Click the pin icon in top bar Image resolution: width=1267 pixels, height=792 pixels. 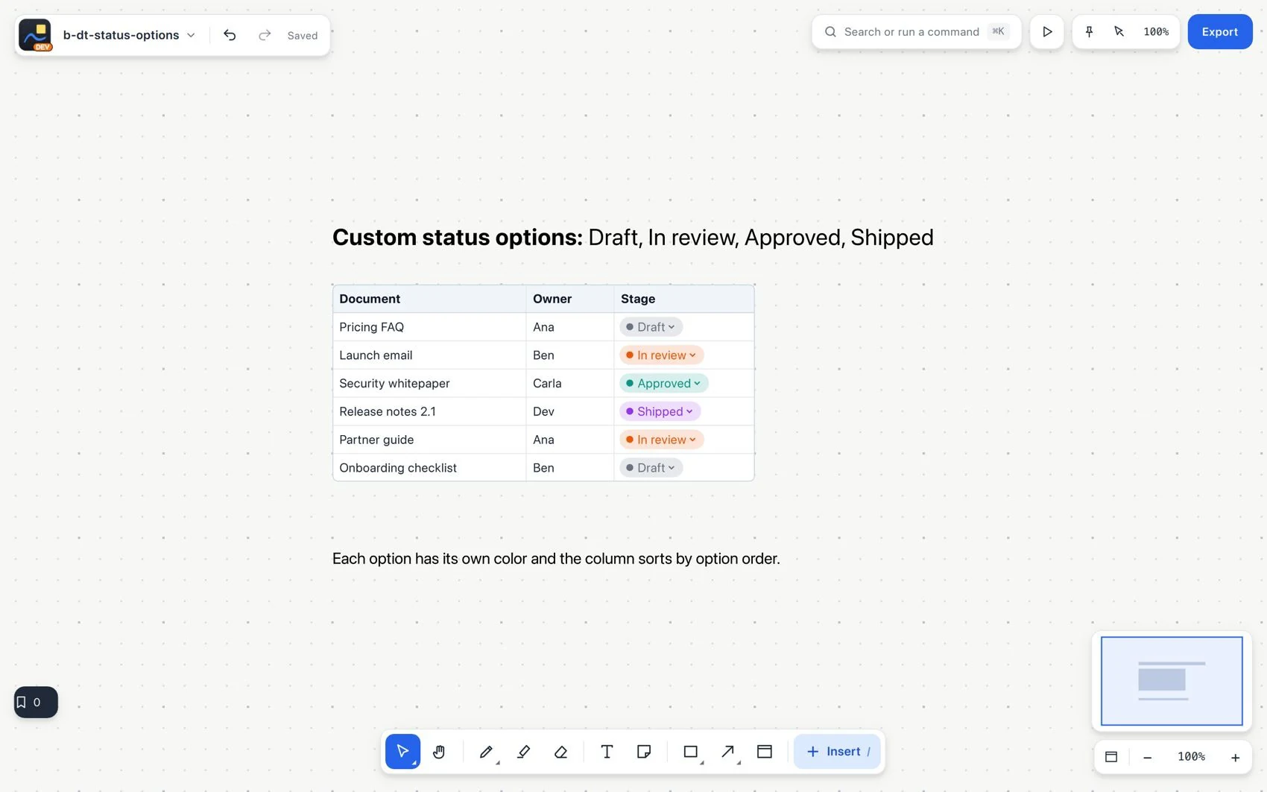[x=1089, y=31]
